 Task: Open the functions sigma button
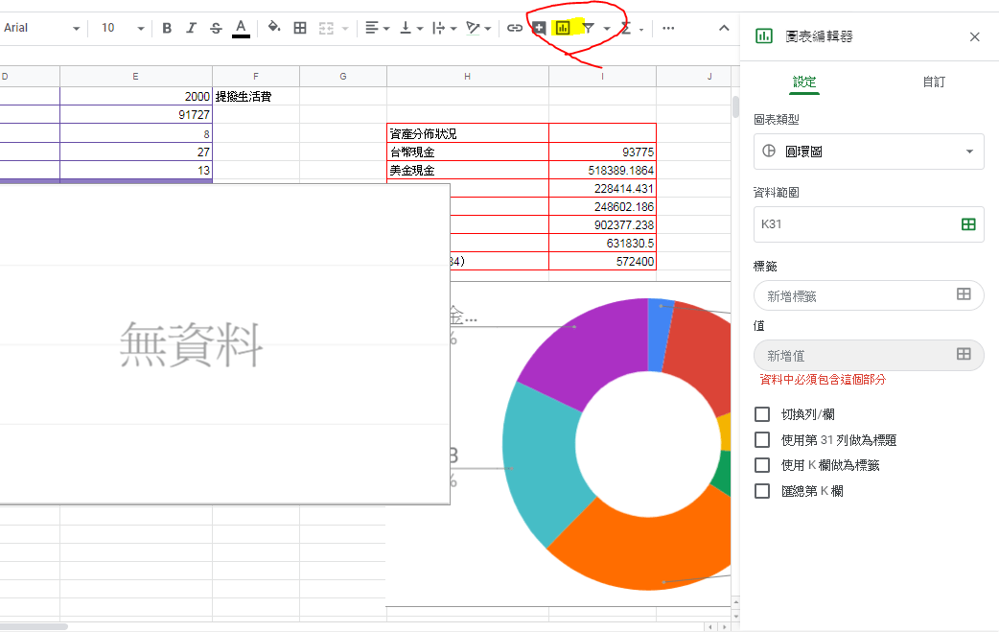click(x=626, y=28)
